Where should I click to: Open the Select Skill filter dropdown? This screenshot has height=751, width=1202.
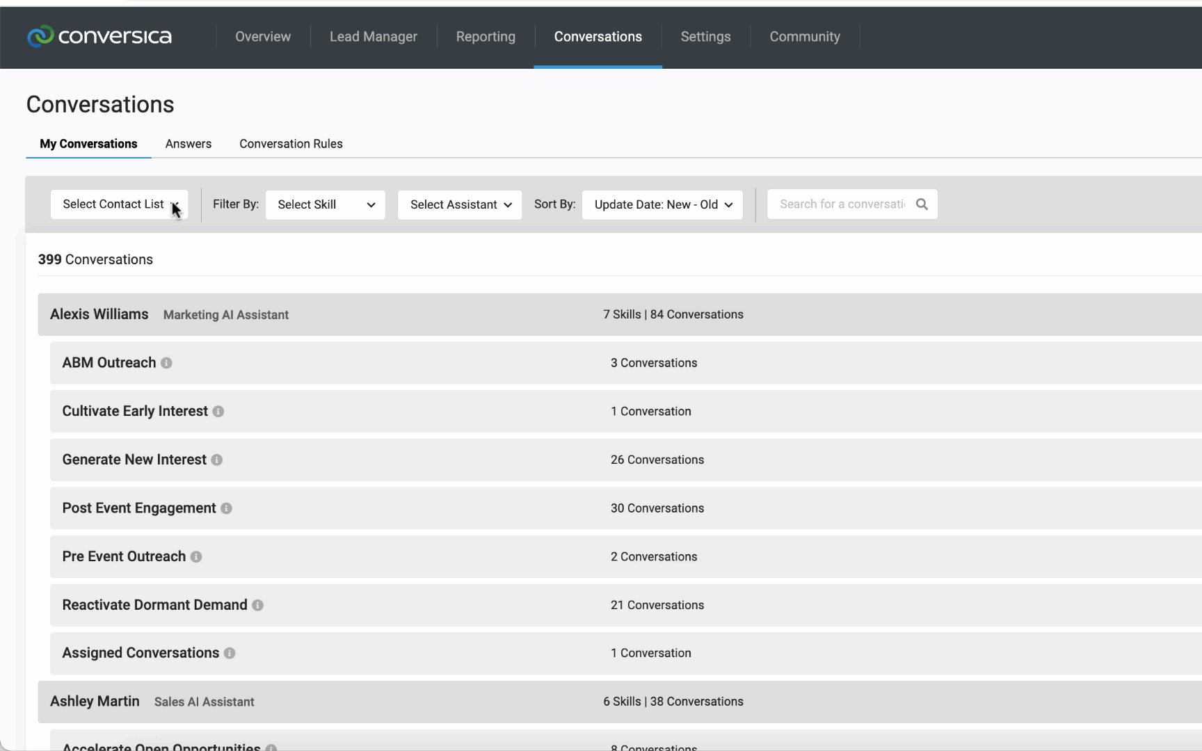click(325, 204)
